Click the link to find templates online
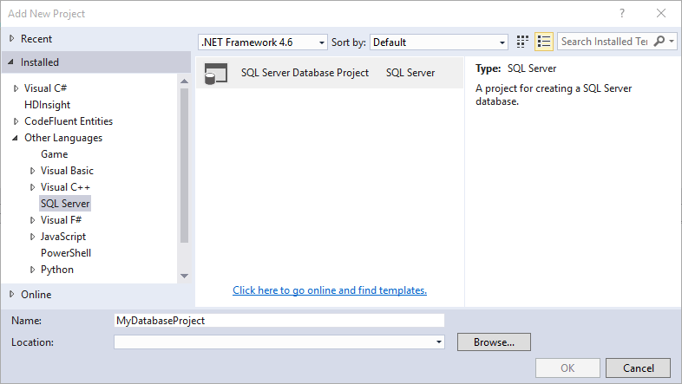The image size is (682, 384). [330, 290]
